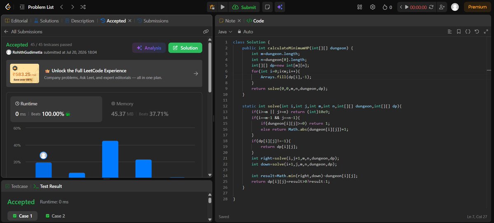The width and height of the screenshot is (494, 223).
Task: Submit the solution
Action: 244,7
